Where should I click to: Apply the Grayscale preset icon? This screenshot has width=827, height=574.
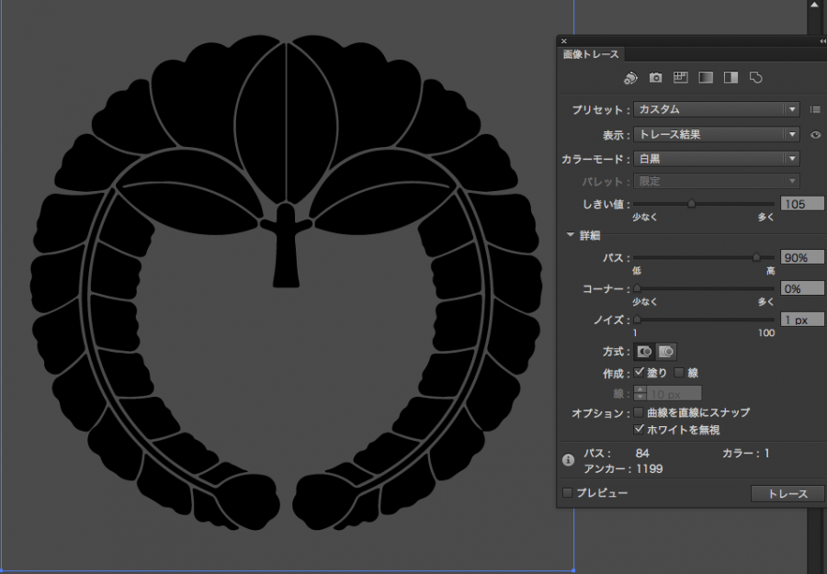click(706, 77)
